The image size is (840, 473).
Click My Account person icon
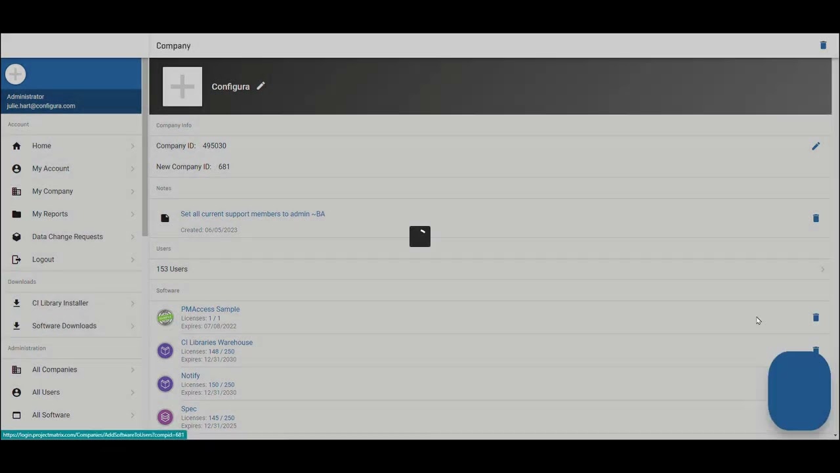point(16,169)
